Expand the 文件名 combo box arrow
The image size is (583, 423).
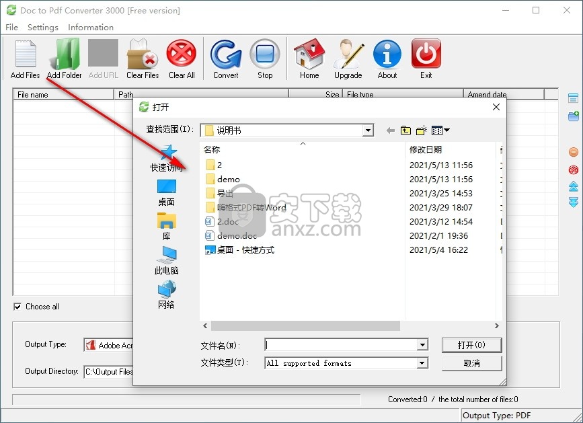click(422, 345)
